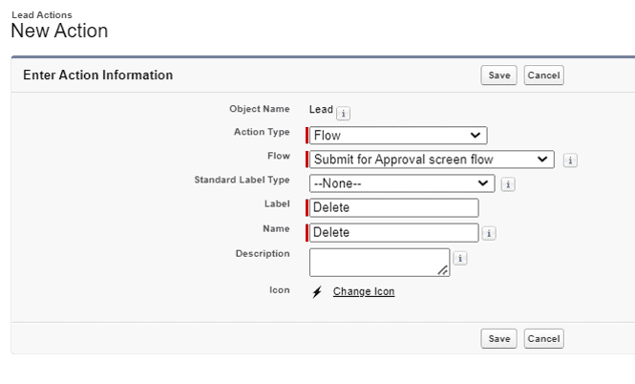Open the Flow selection dropdown
Viewport: 635px width, 384px height.
432,160
